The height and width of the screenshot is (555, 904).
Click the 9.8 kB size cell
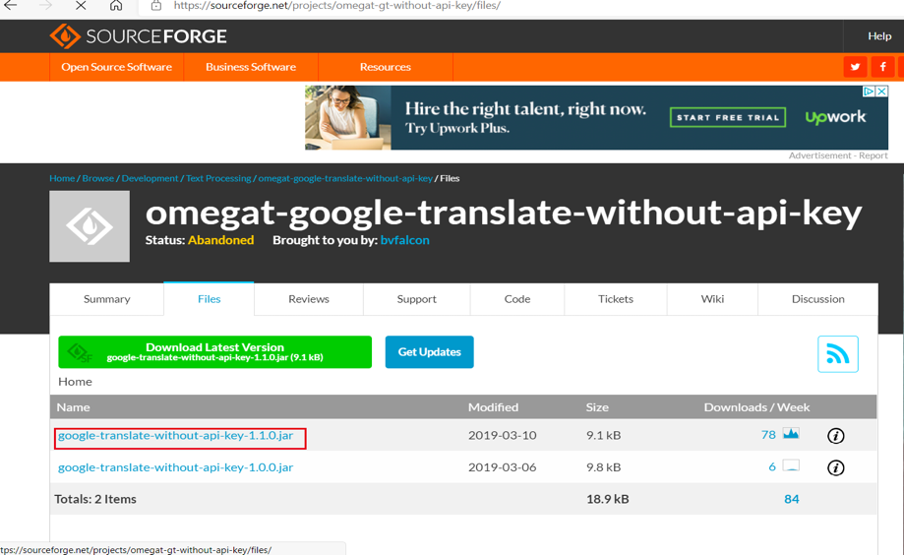tap(604, 467)
